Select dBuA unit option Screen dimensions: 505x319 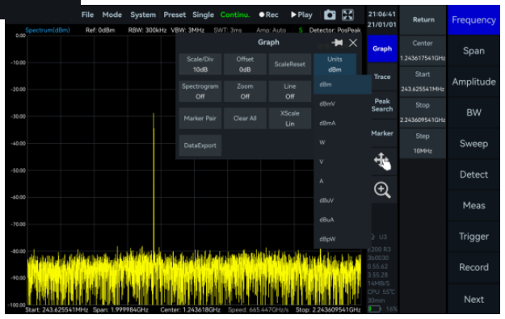(343, 220)
